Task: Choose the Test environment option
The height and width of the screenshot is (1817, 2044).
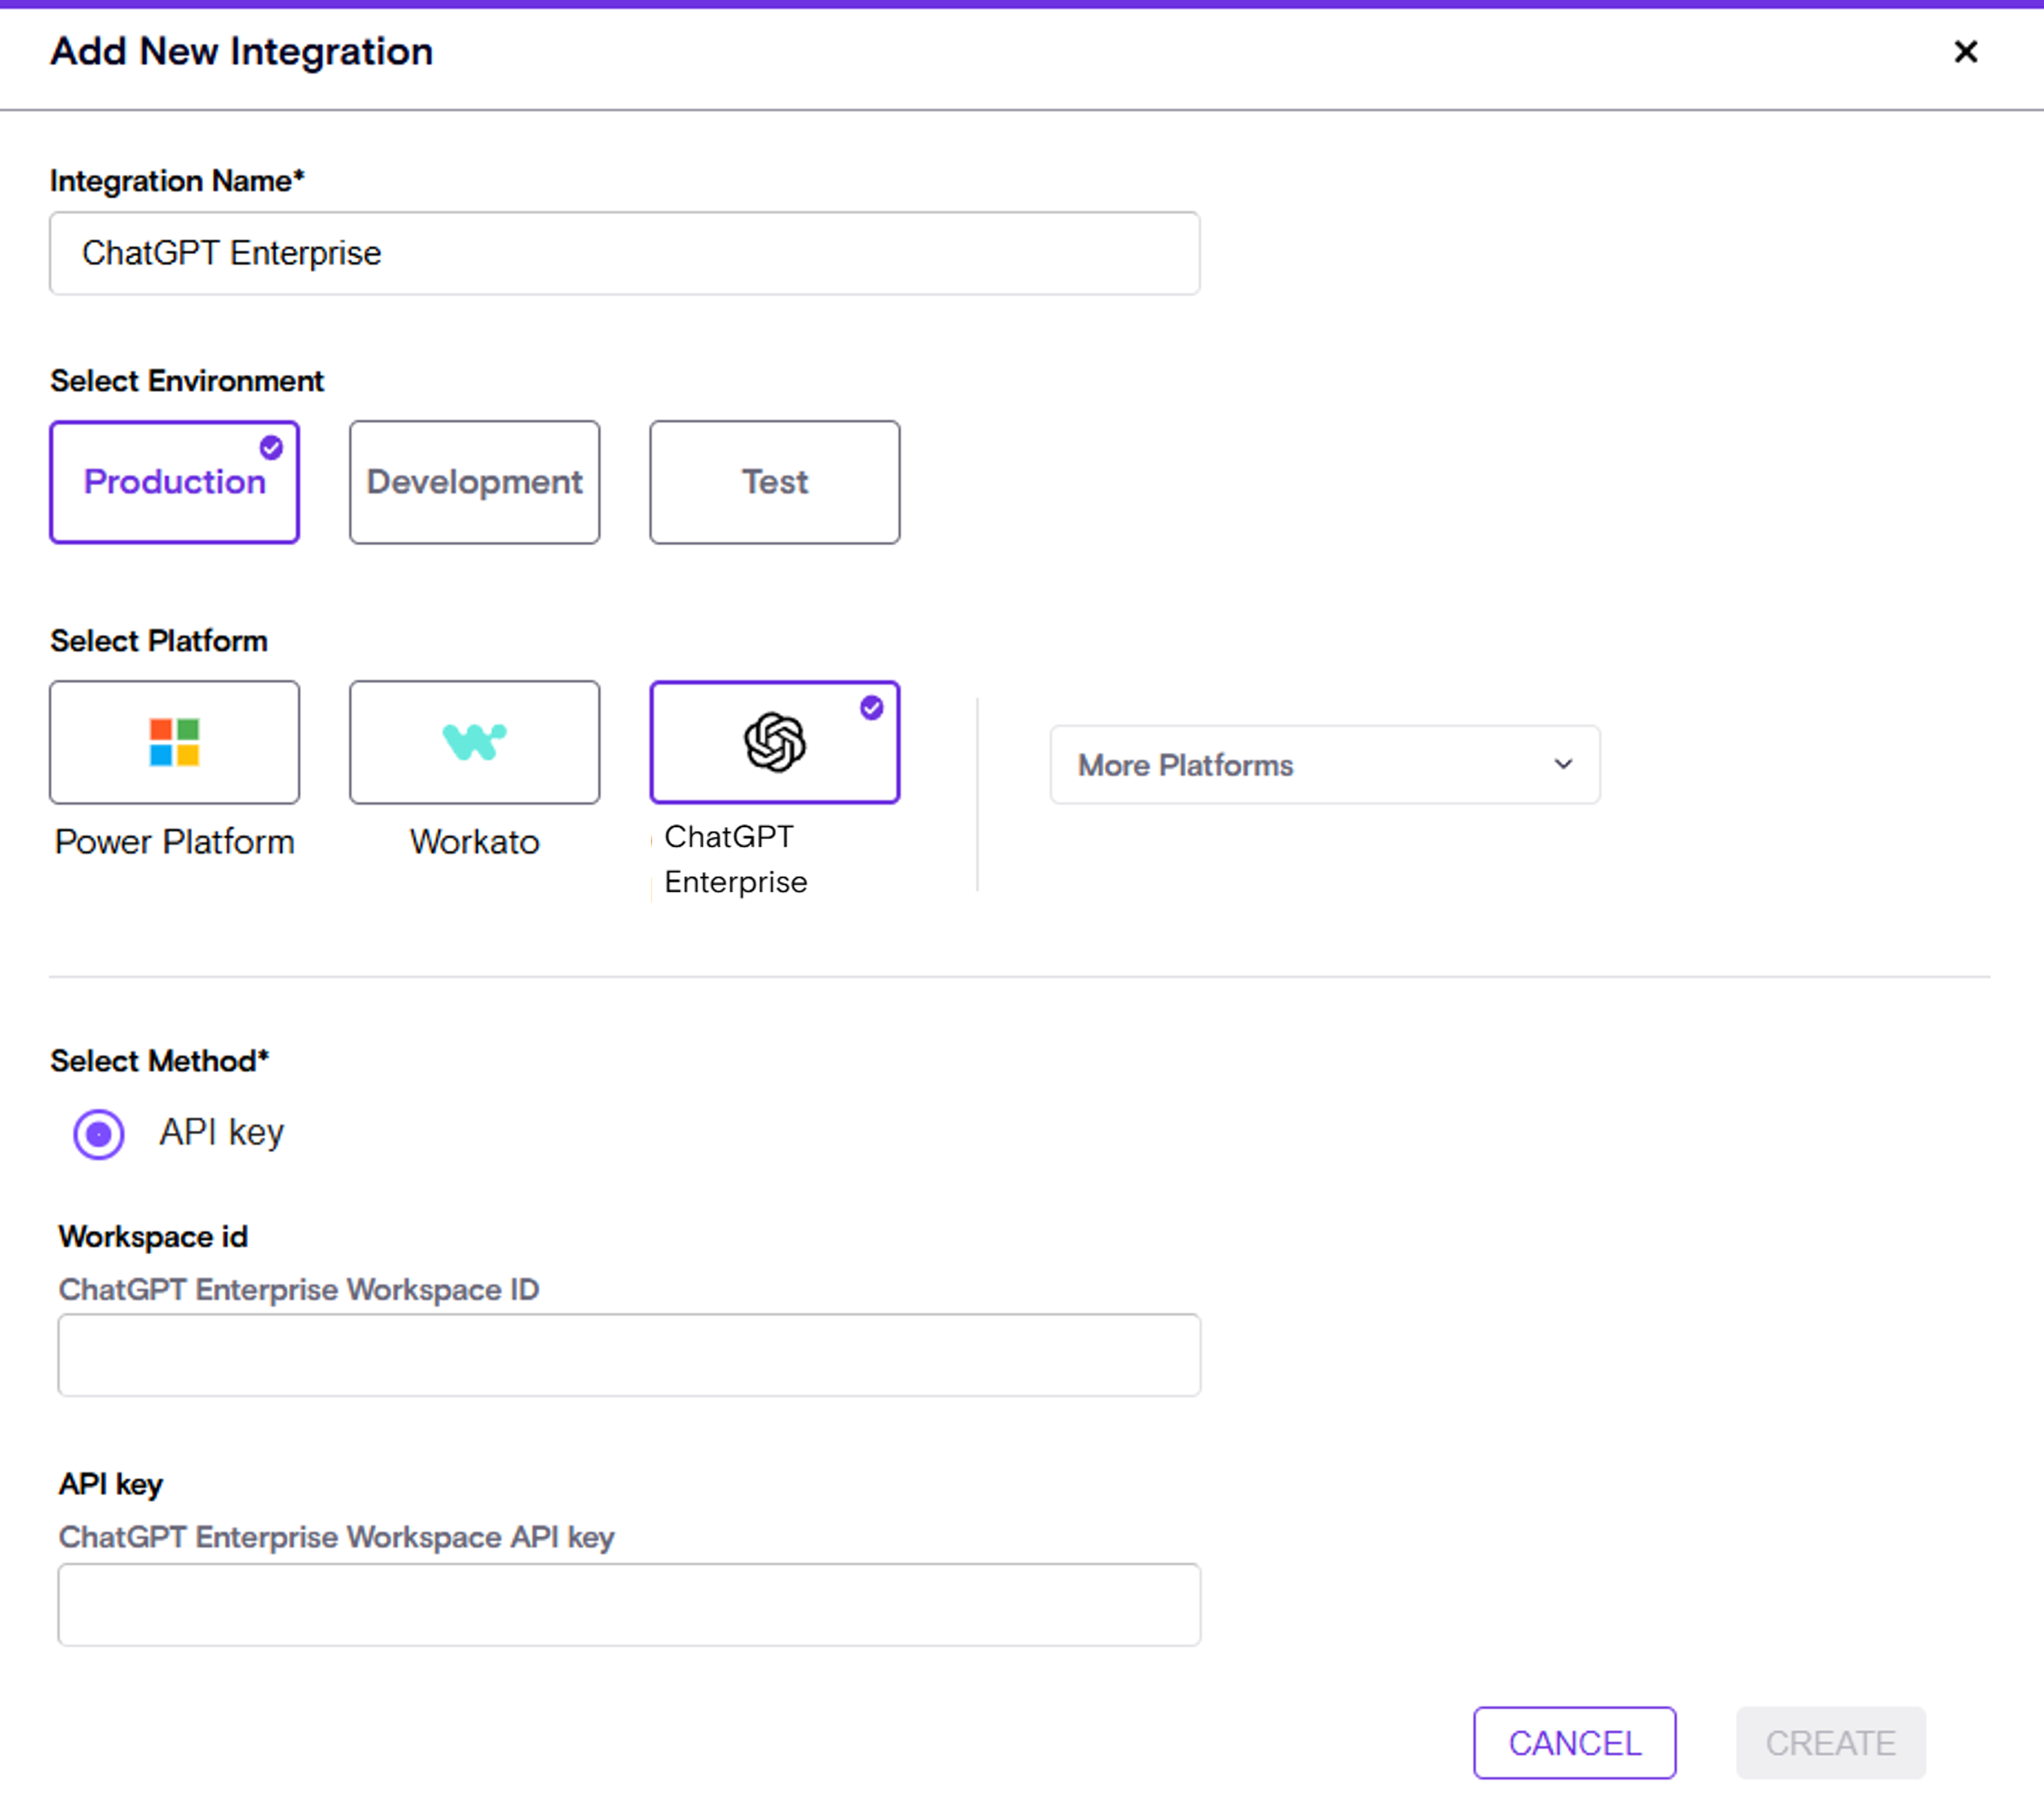Action: 774,483
